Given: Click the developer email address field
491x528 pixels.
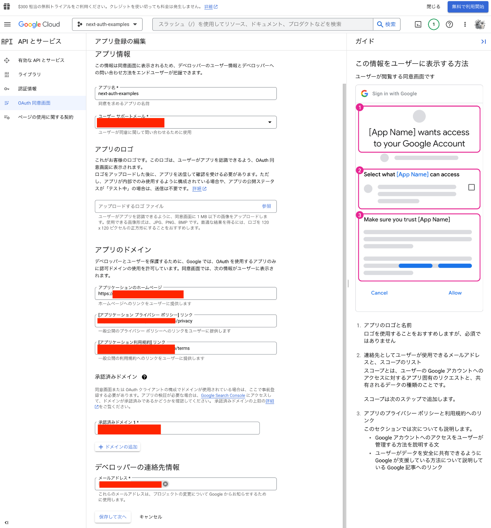Looking at the screenshot, I should coord(186,484).
